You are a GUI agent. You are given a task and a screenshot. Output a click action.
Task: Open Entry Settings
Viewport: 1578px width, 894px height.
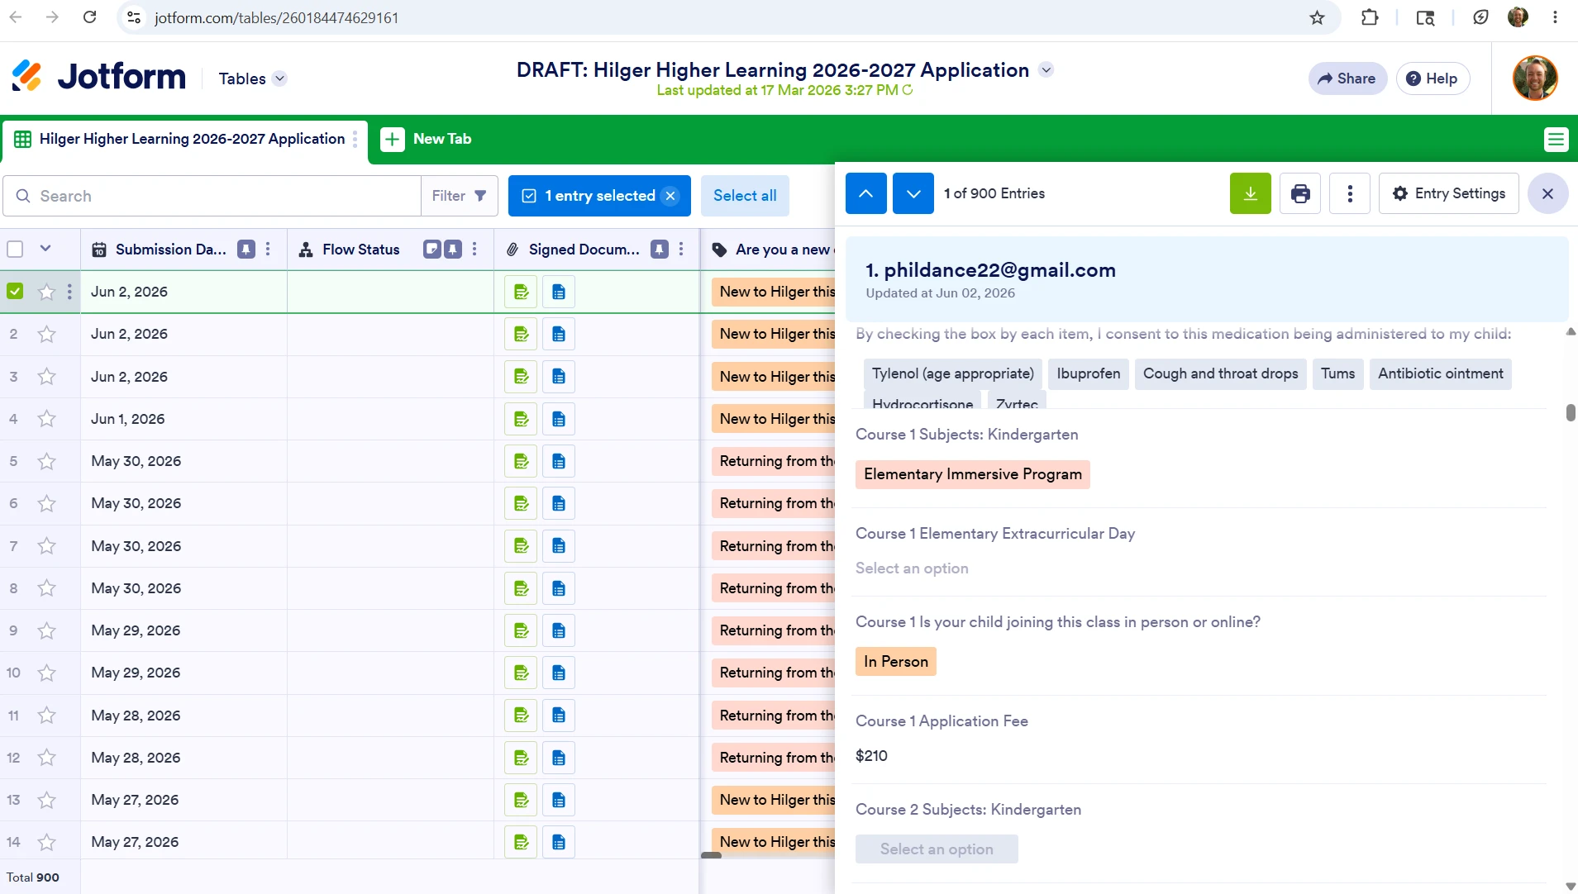[x=1448, y=193]
